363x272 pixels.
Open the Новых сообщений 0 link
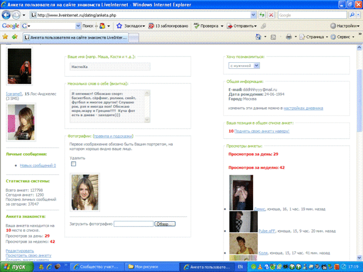click(x=38, y=165)
